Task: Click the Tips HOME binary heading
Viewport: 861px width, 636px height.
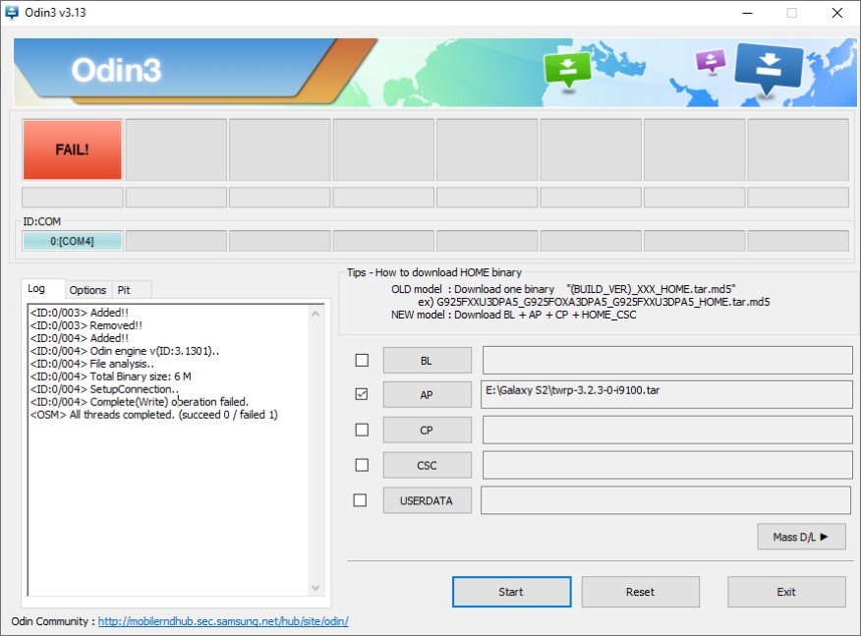Action: 434,272
